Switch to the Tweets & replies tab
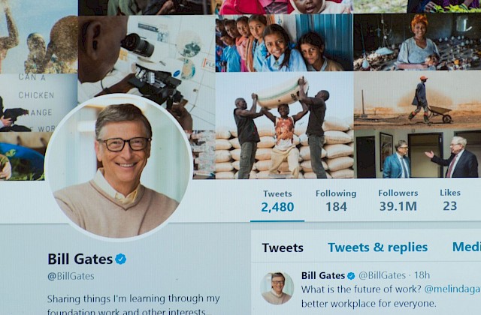The width and height of the screenshot is (481, 315). tap(377, 247)
